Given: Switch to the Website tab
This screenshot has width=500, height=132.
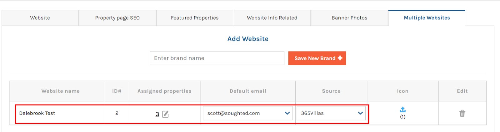Looking at the screenshot, I should (40, 18).
